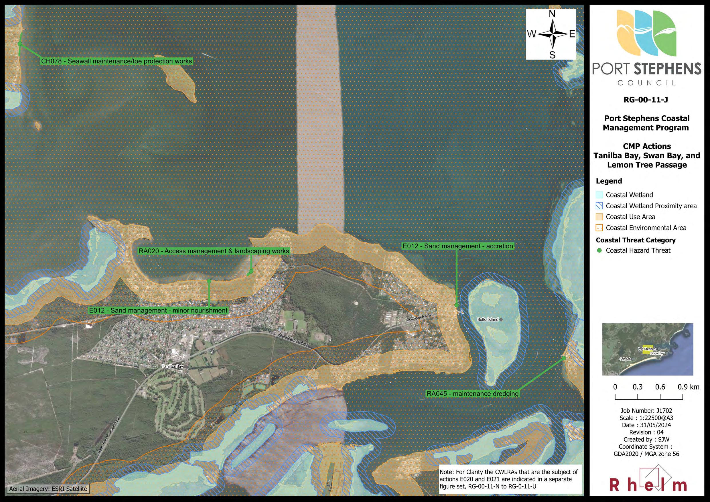Click the Coastal Wetland Proximity area hatched swatch
The width and height of the screenshot is (710, 502).
pos(599,206)
